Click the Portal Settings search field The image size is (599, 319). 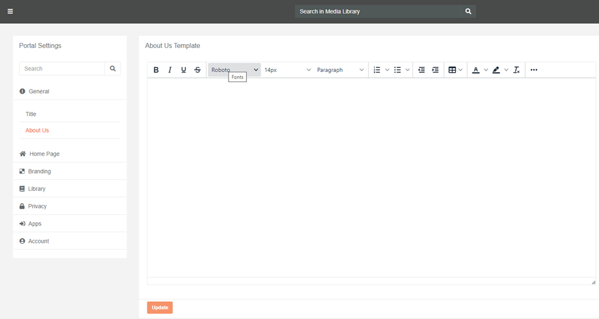coord(62,69)
